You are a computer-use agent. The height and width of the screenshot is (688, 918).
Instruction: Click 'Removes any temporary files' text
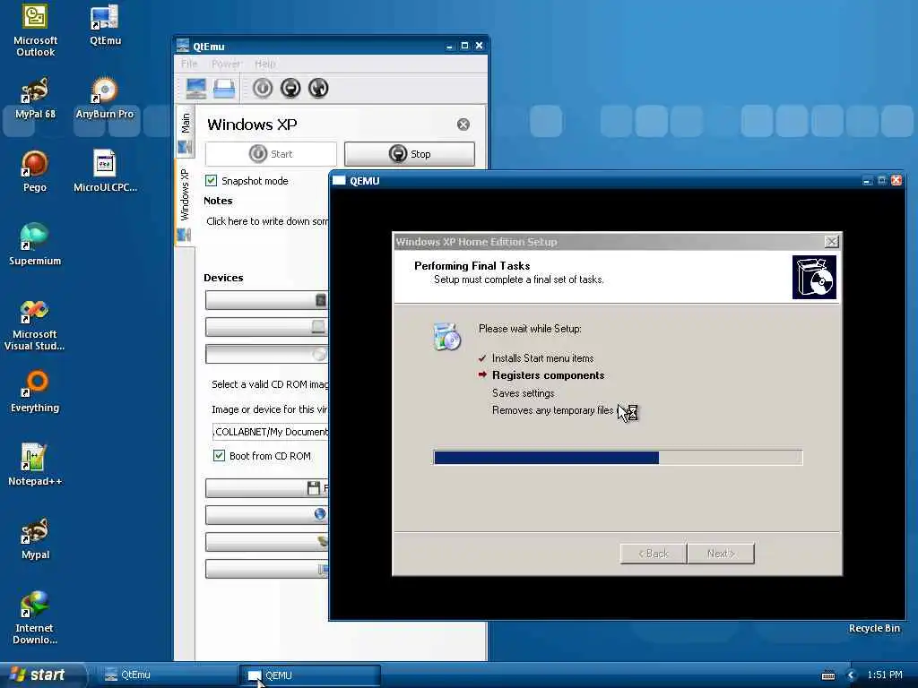coord(552,410)
